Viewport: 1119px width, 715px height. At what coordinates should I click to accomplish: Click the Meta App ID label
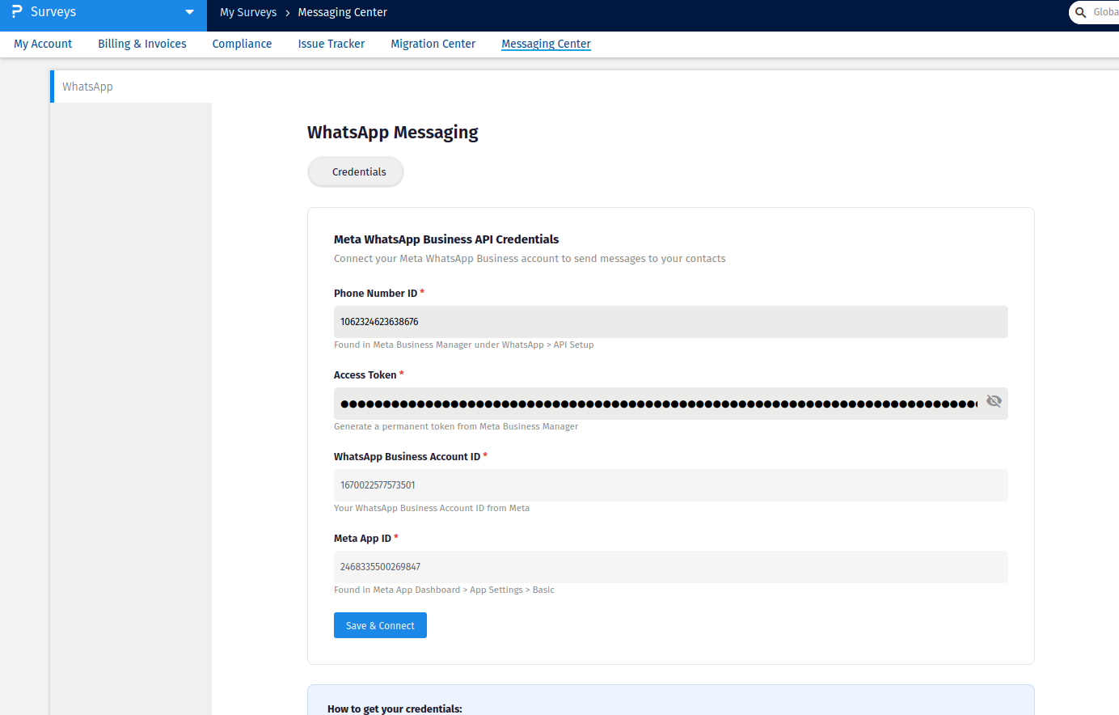pos(362,539)
